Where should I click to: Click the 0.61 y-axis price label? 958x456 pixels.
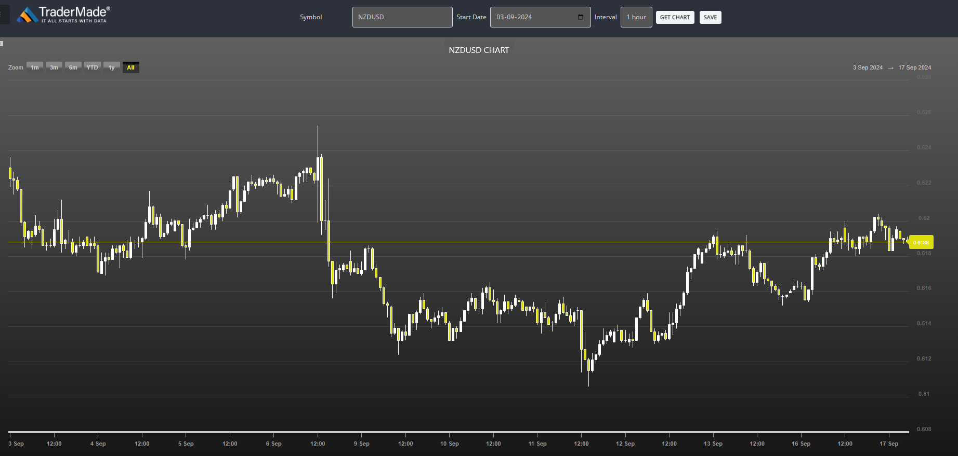pyautogui.click(x=924, y=394)
